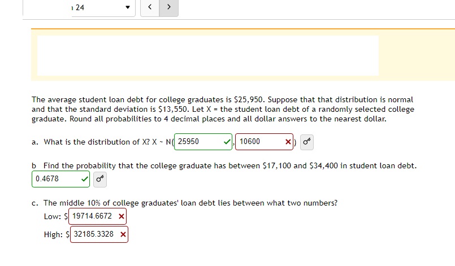455x266 pixels.
Task: Open the question selector dropdown showing 24
Action: coord(103,7)
